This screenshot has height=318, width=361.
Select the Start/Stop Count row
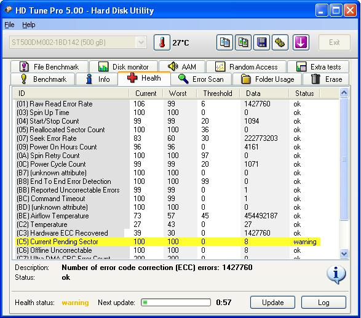[x=168, y=121]
